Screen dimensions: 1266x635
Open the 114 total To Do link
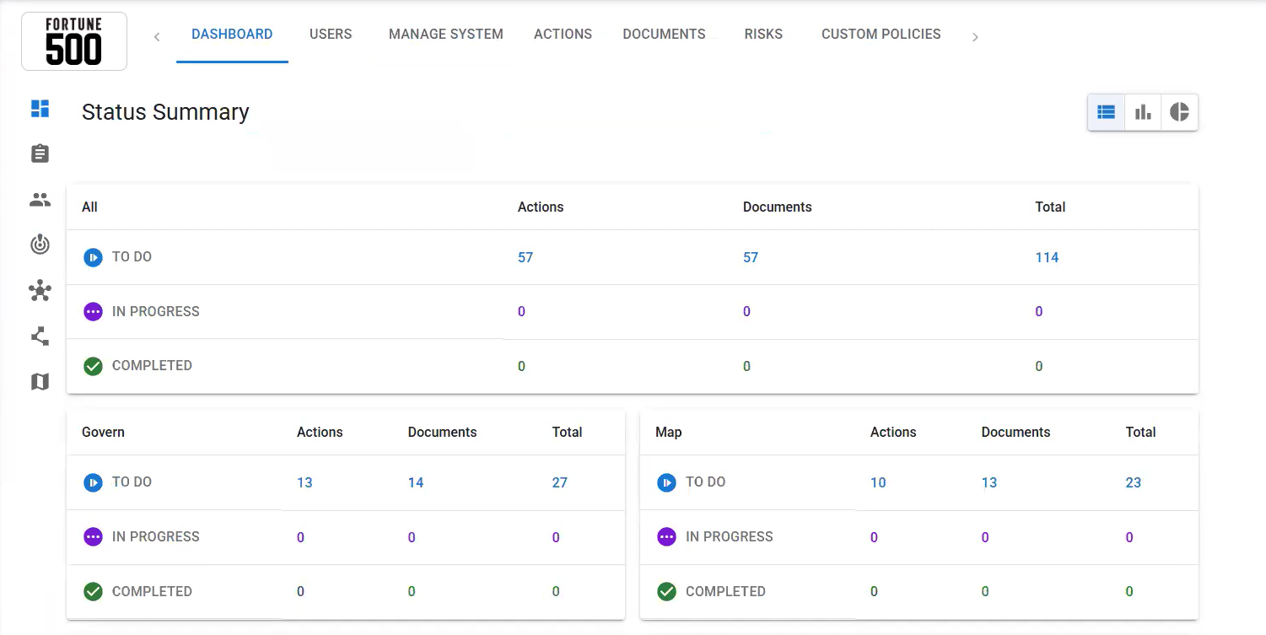coord(1047,257)
